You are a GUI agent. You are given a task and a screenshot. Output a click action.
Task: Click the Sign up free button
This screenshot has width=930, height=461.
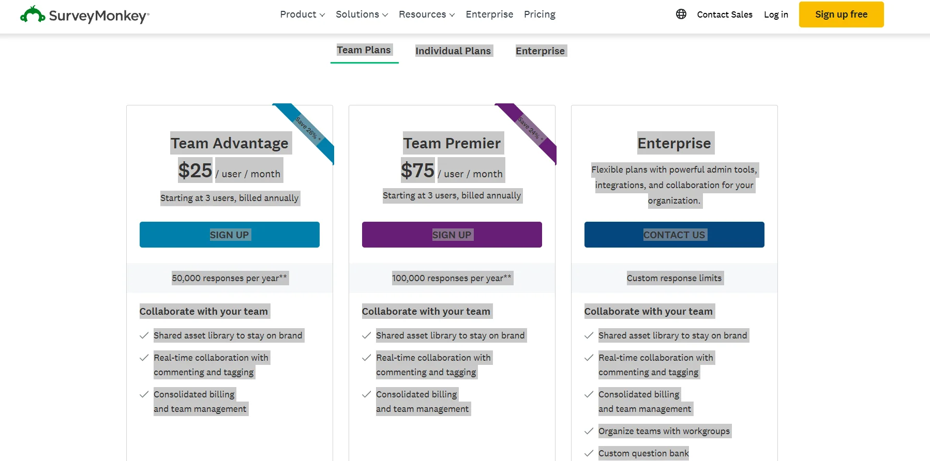coord(842,14)
